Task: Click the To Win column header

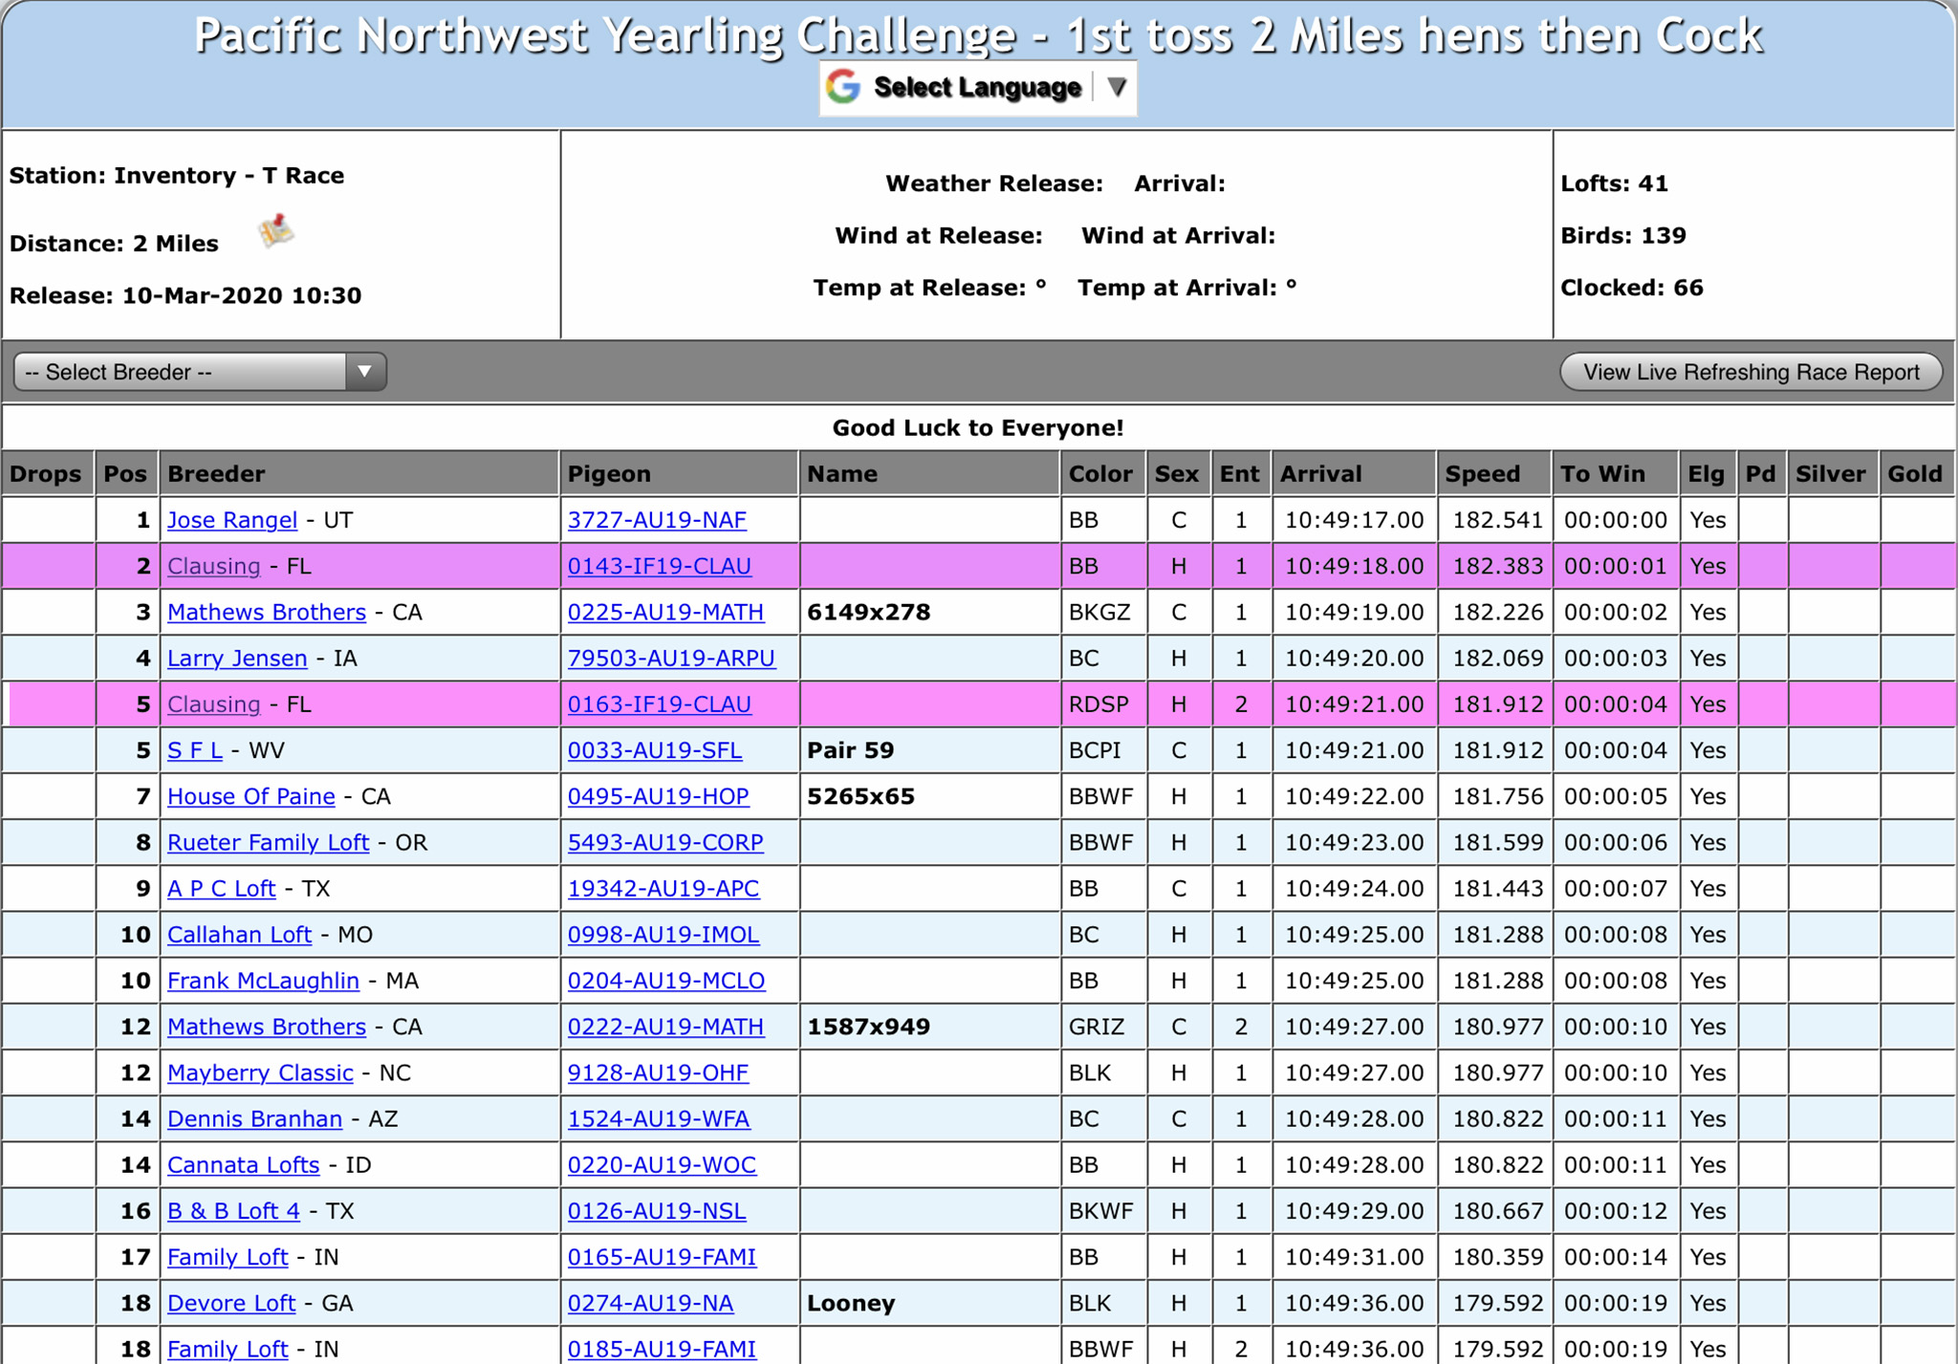Action: 1615,473
